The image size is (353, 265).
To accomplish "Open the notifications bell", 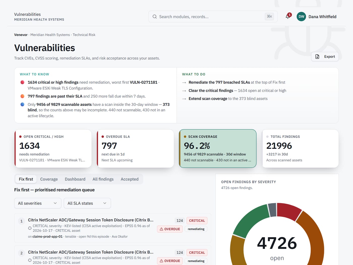I will (x=288, y=17).
